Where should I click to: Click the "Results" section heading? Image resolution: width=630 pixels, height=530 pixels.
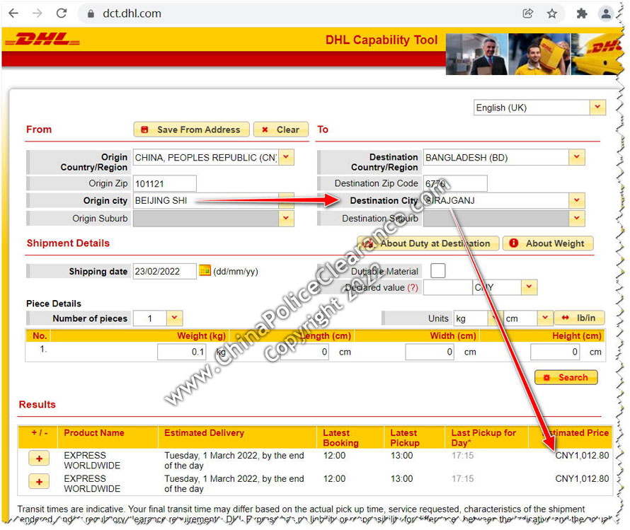click(x=38, y=404)
